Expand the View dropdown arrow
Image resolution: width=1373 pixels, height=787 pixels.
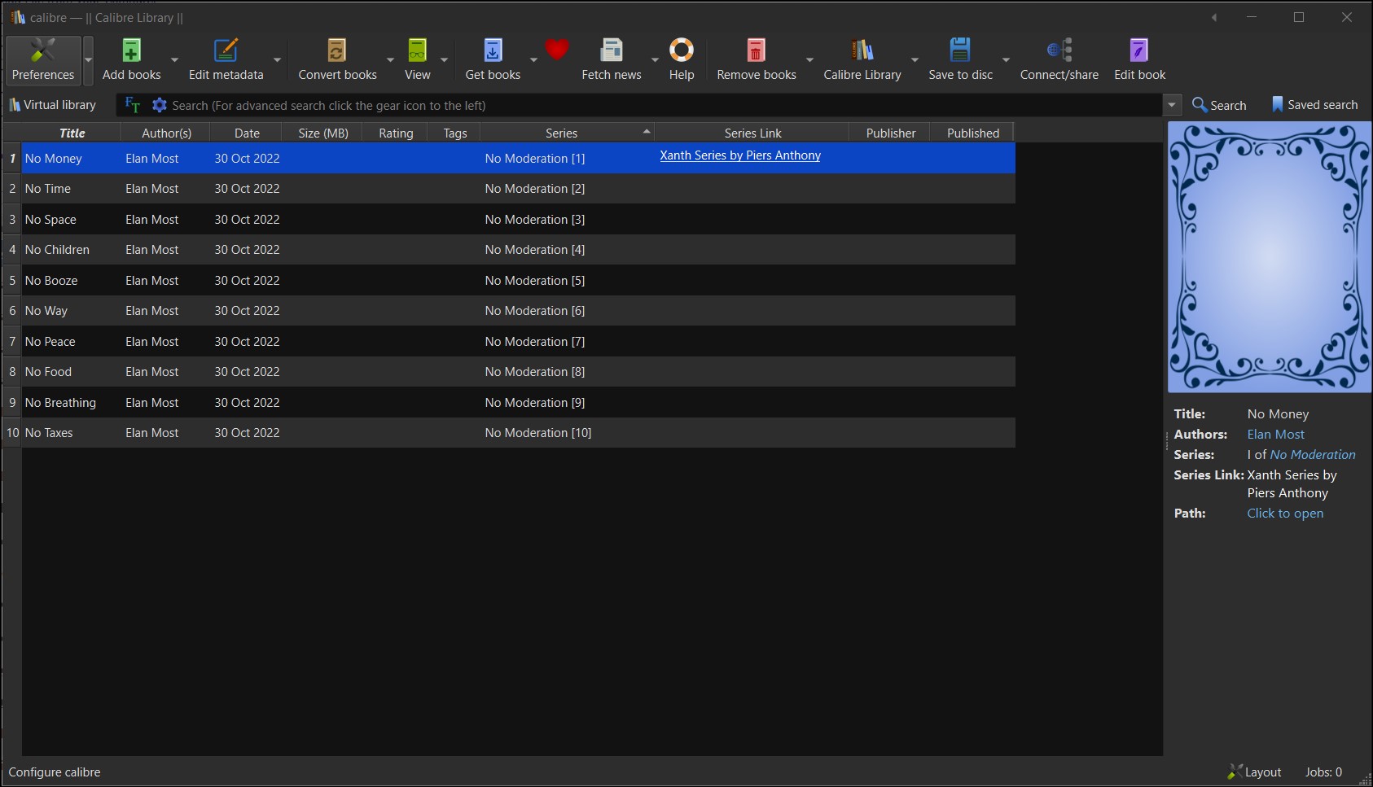tap(444, 59)
